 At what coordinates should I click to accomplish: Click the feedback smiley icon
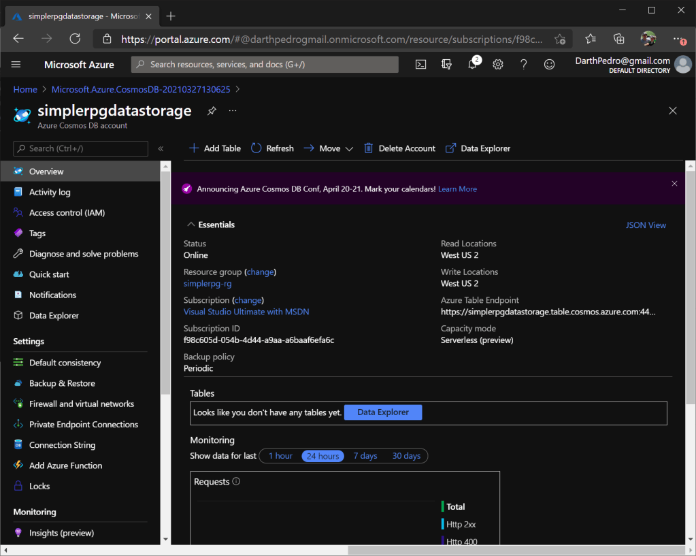[549, 65]
